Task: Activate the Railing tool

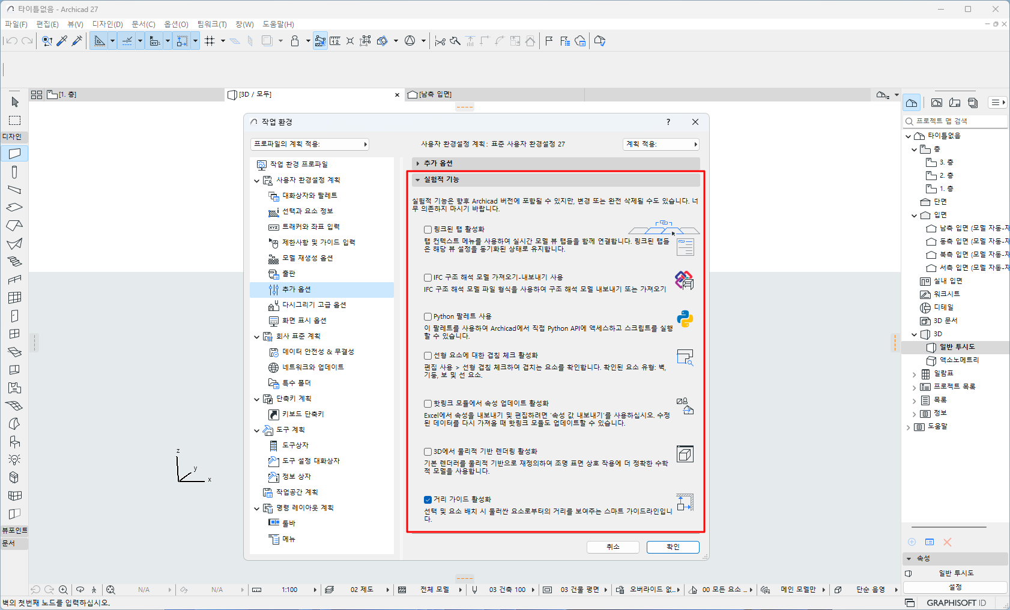Action: click(15, 279)
